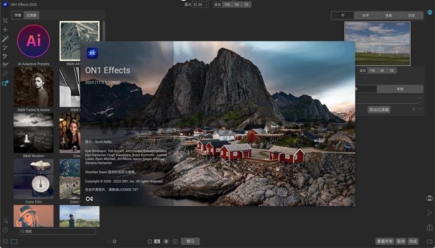Select the 不 tab in right panel

(343, 16)
